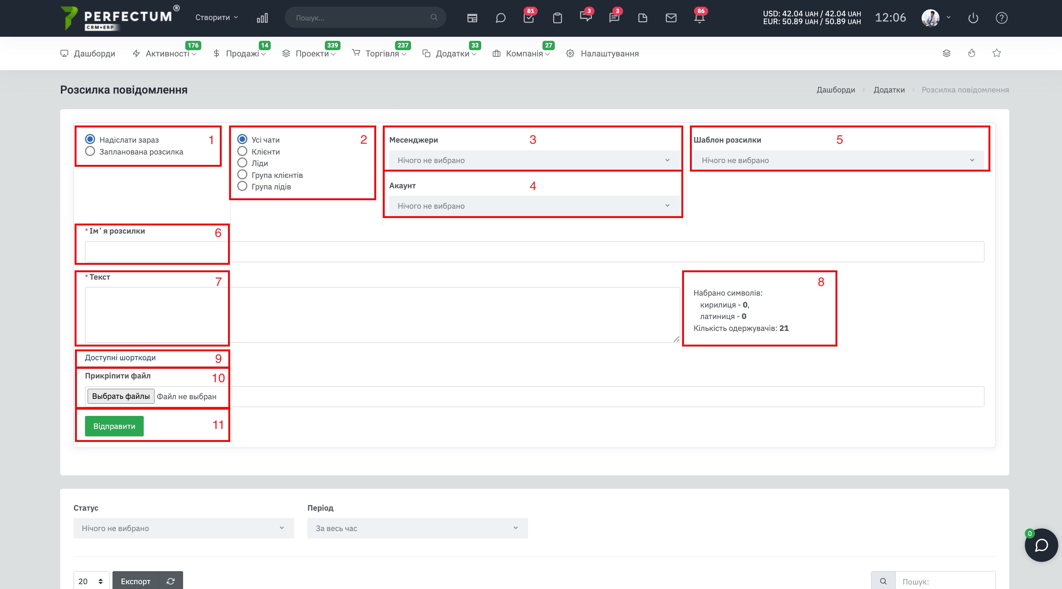
Task: Open the rows-per-page selector showing 20
Action: pyautogui.click(x=91, y=581)
